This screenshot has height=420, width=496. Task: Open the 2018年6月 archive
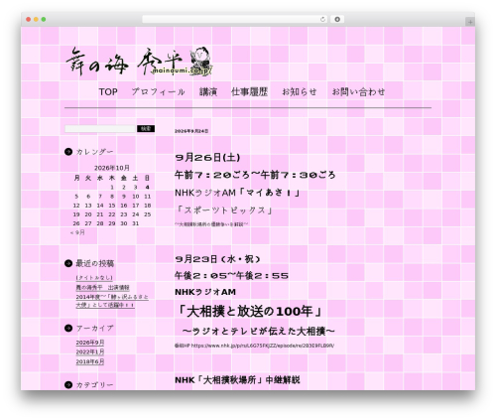click(90, 361)
